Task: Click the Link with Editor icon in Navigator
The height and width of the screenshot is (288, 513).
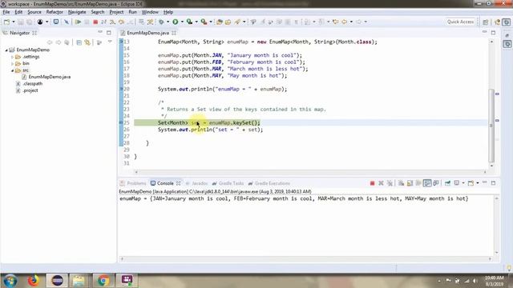Action: pos(87,42)
